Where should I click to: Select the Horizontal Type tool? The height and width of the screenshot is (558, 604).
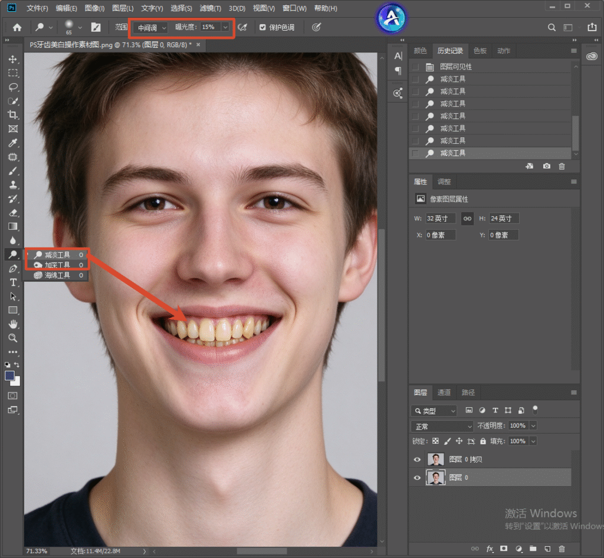coord(13,282)
